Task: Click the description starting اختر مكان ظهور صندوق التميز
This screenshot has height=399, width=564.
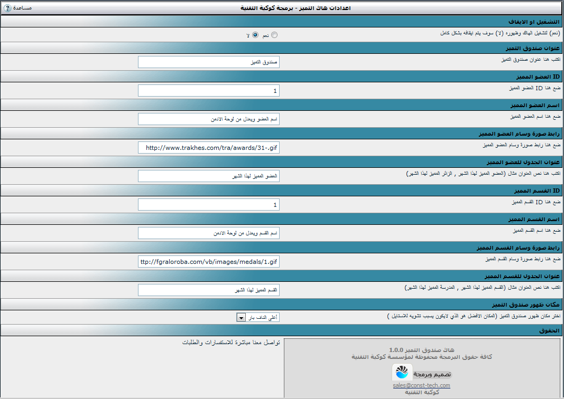Action: pyautogui.click(x=474, y=316)
